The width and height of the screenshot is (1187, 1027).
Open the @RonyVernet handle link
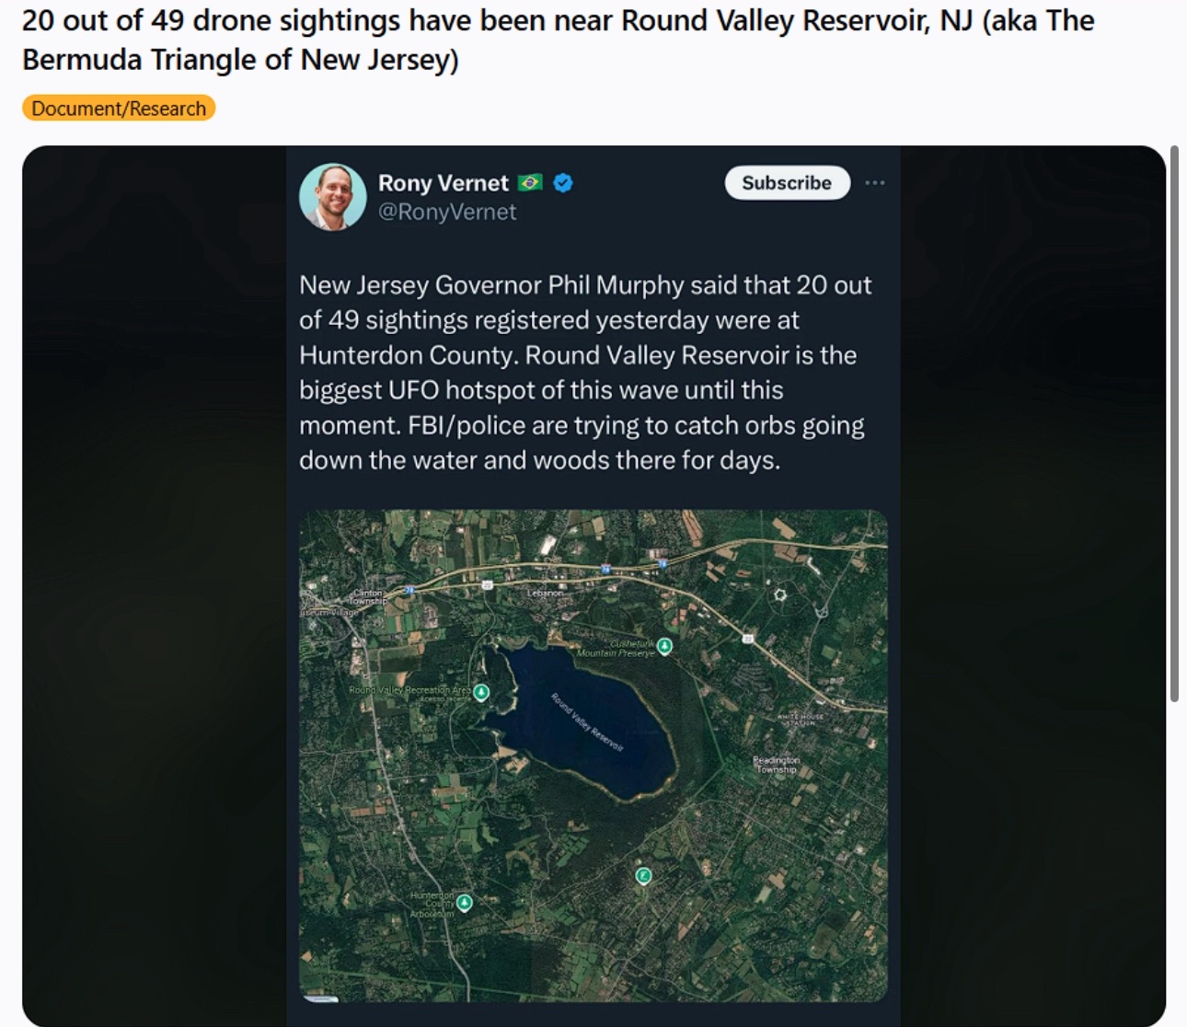pos(447,212)
